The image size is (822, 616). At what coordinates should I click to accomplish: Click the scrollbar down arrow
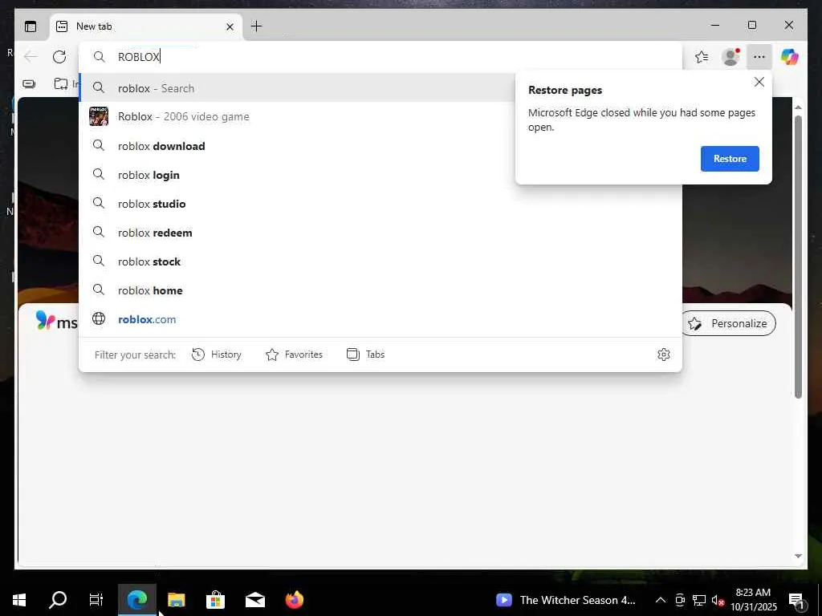point(798,556)
